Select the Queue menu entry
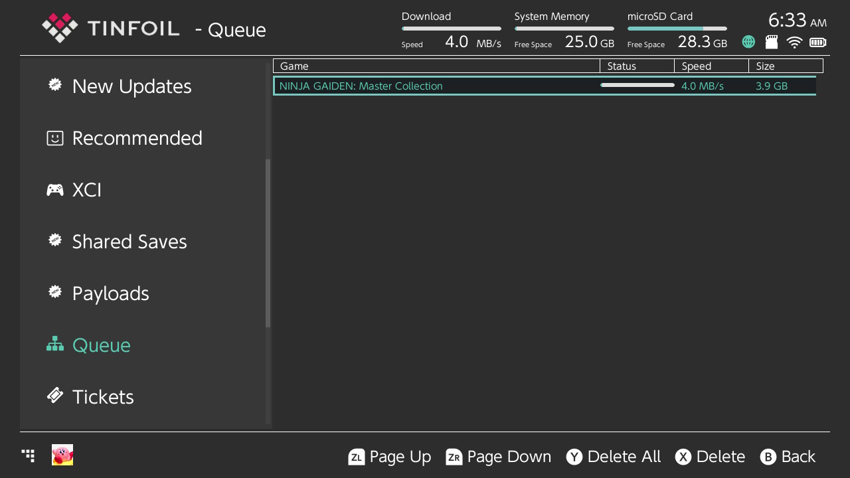Viewport: 850px width, 478px height. [143, 345]
